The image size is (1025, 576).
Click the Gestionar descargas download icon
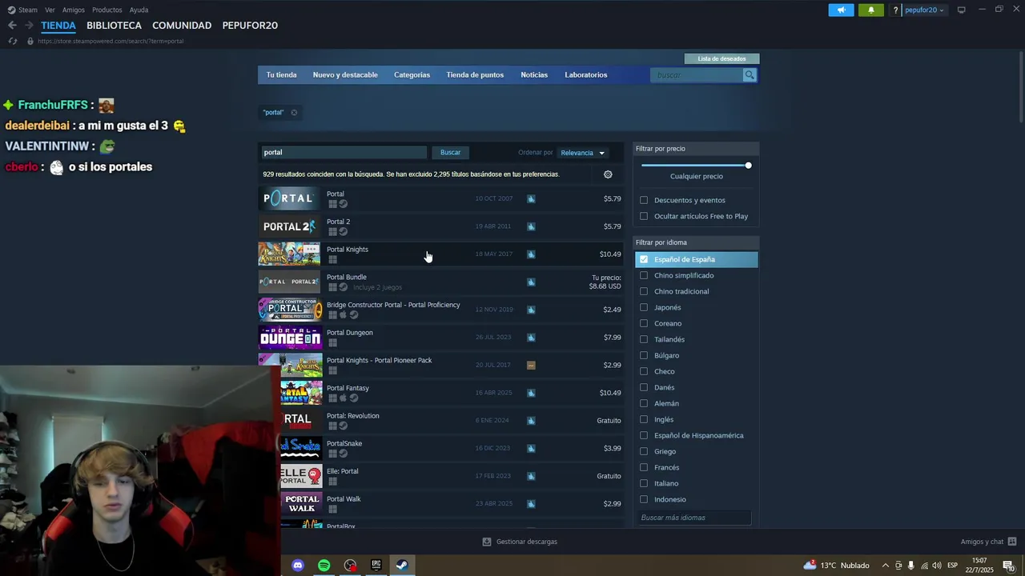487,542
